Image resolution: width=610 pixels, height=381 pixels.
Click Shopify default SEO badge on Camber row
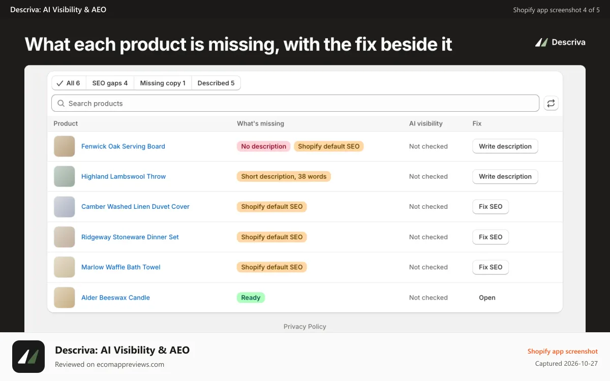click(272, 207)
